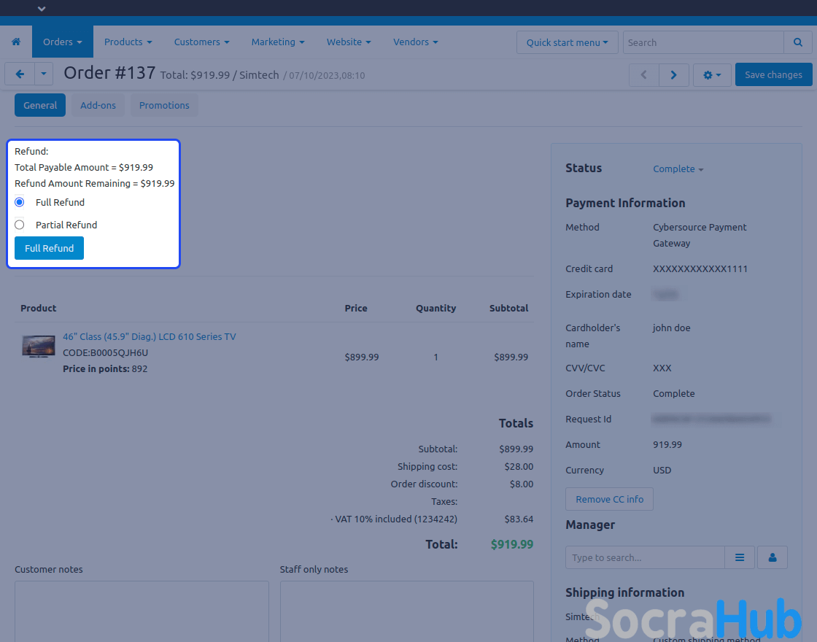Click the manager list icon button

coord(740,557)
